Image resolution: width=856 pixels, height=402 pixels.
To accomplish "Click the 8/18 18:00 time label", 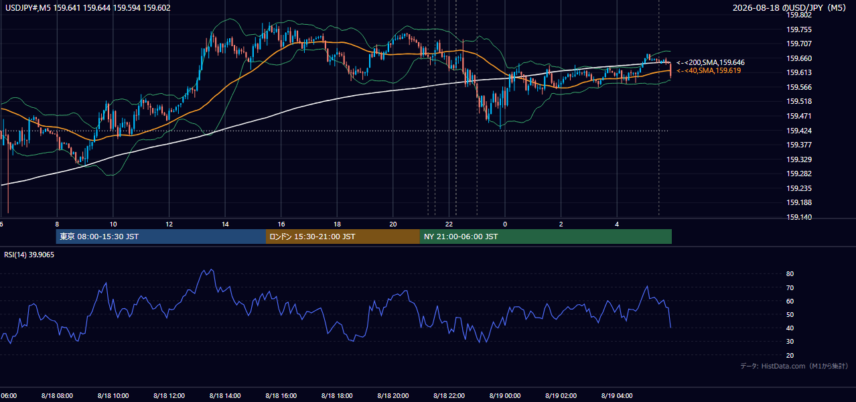I will pos(337,396).
